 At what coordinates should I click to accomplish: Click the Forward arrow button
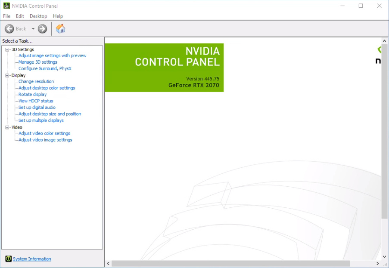[x=42, y=29]
